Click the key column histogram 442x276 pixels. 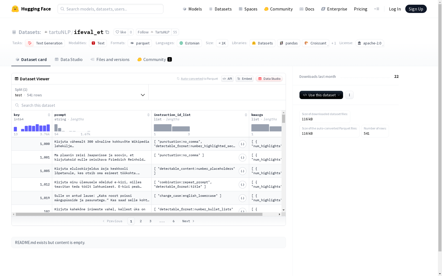pos(32,128)
